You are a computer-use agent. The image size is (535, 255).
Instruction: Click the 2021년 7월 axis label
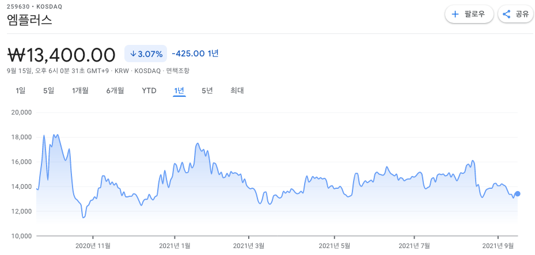click(414, 246)
